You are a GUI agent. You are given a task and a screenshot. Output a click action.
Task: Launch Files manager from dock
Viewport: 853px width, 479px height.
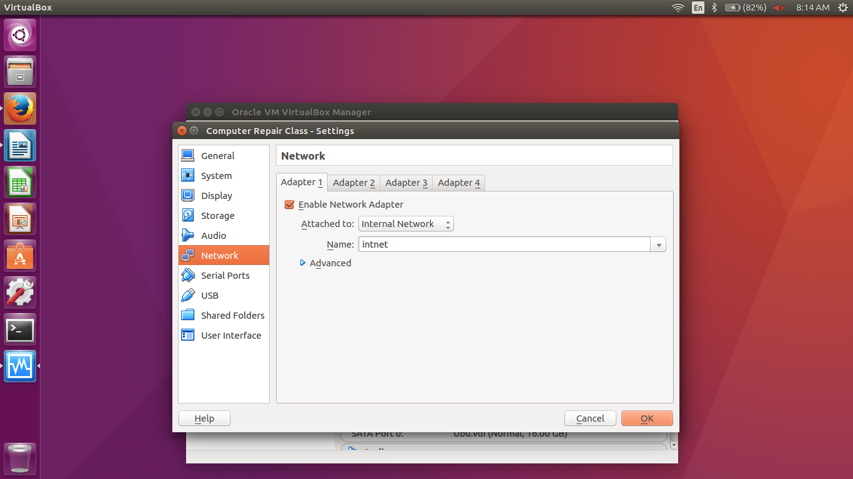[x=20, y=72]
